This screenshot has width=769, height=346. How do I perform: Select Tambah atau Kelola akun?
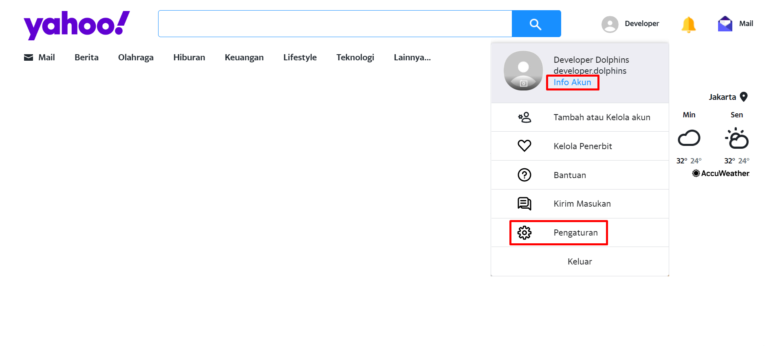click(602, 117)
